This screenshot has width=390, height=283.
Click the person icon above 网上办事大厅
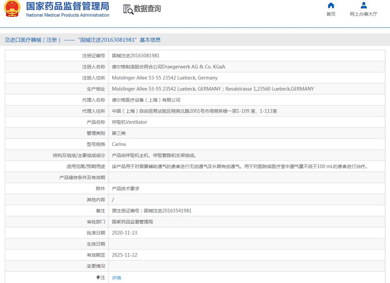pos(364,5)
